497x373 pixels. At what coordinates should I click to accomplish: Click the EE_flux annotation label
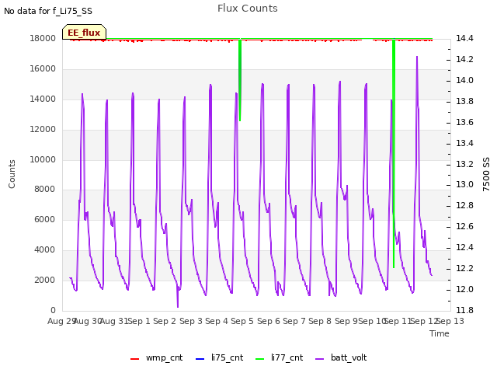(84, 32)
